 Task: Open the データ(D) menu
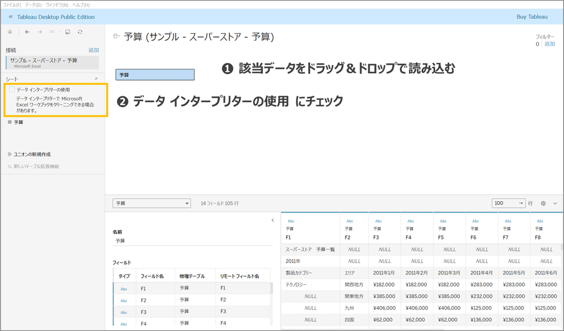33,5
